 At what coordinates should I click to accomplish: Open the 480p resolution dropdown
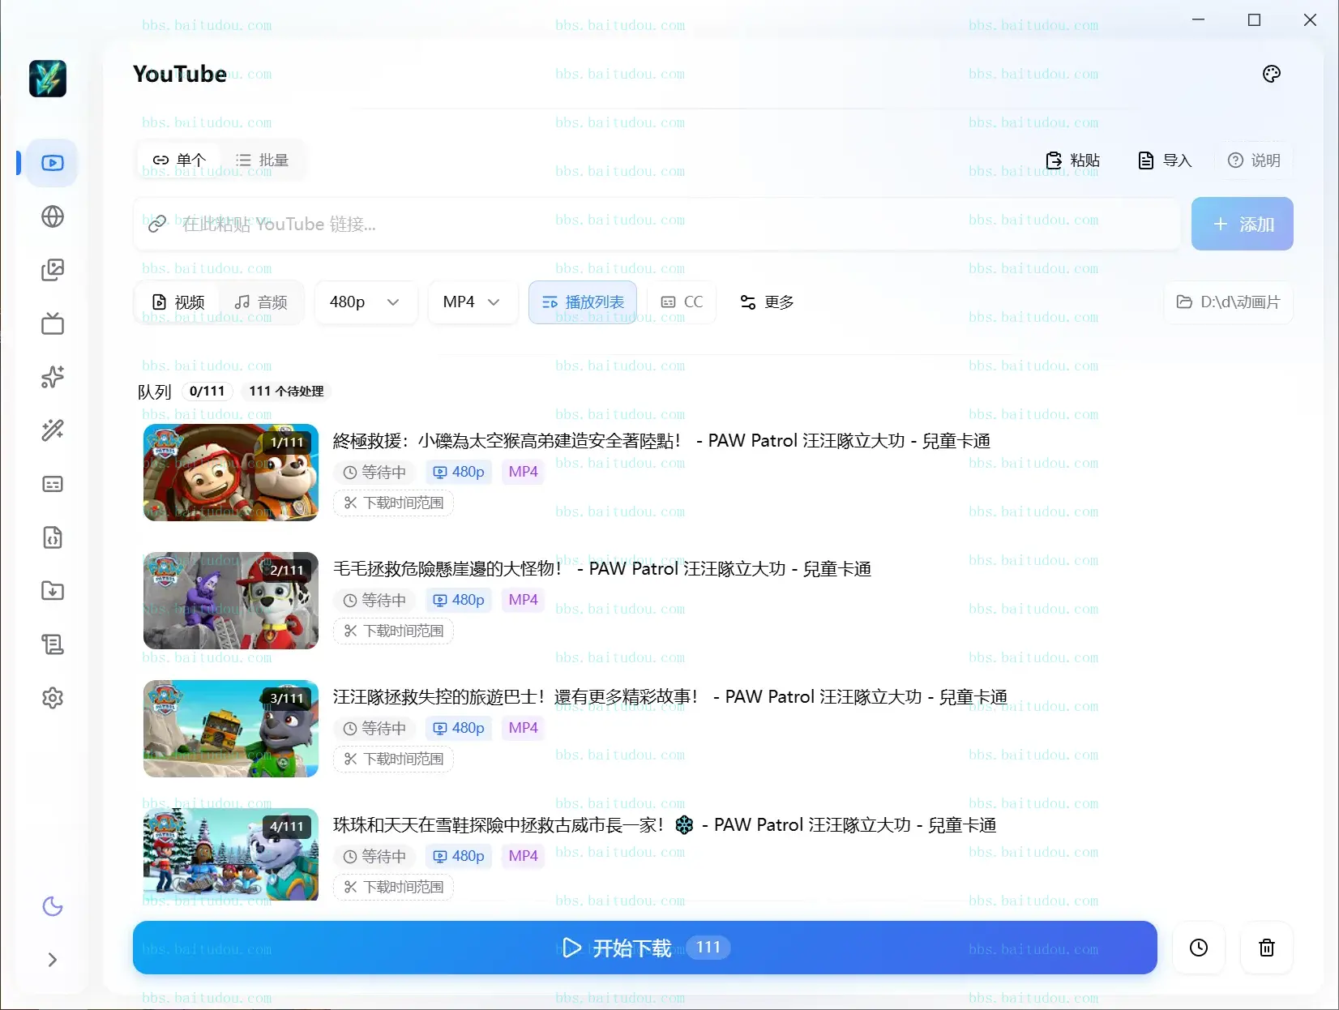[366, 302]
